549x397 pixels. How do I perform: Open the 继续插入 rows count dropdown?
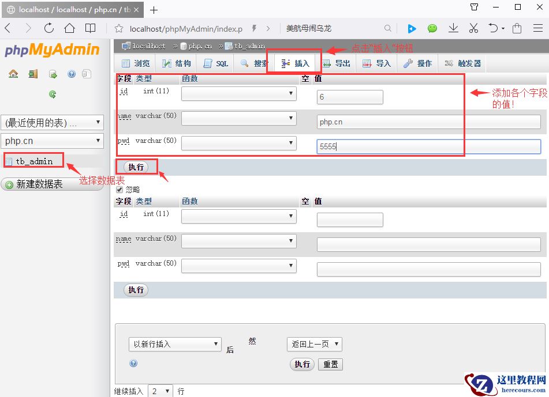160,391
